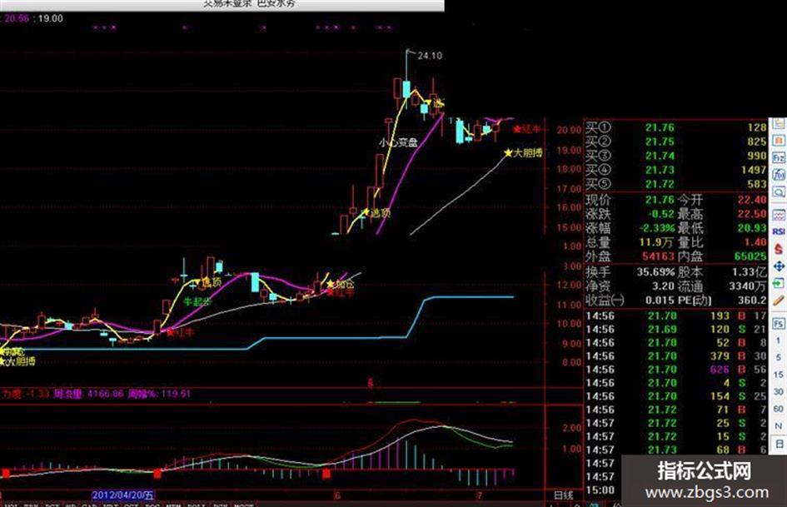Click the 今开 value 22.40
Screen dimensions: 787x507
tap(752, 200)
